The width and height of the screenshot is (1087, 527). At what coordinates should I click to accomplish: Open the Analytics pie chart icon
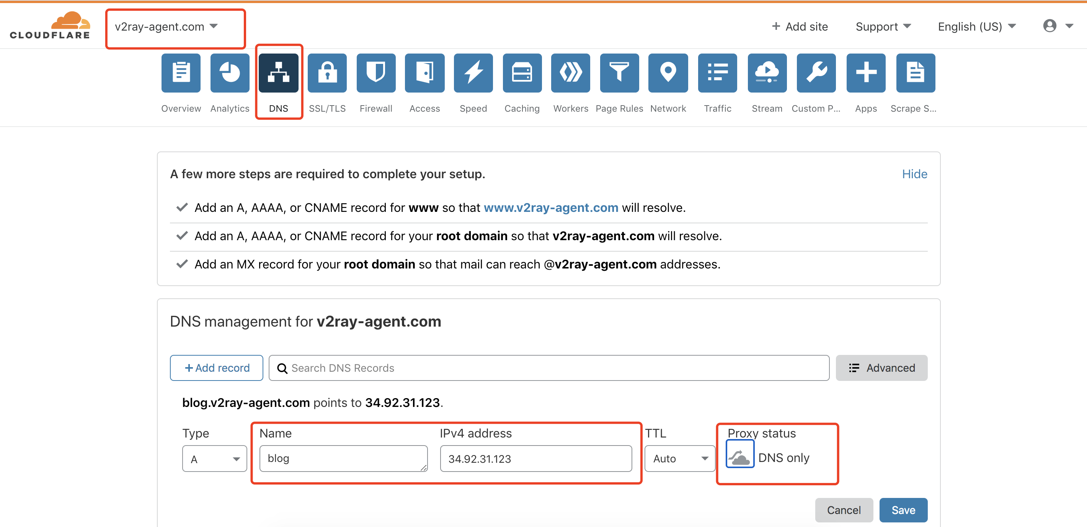tap(230, 73)
